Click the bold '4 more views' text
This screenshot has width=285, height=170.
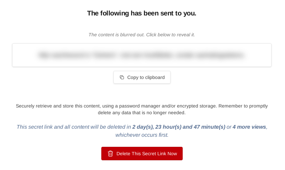[249, 127]
